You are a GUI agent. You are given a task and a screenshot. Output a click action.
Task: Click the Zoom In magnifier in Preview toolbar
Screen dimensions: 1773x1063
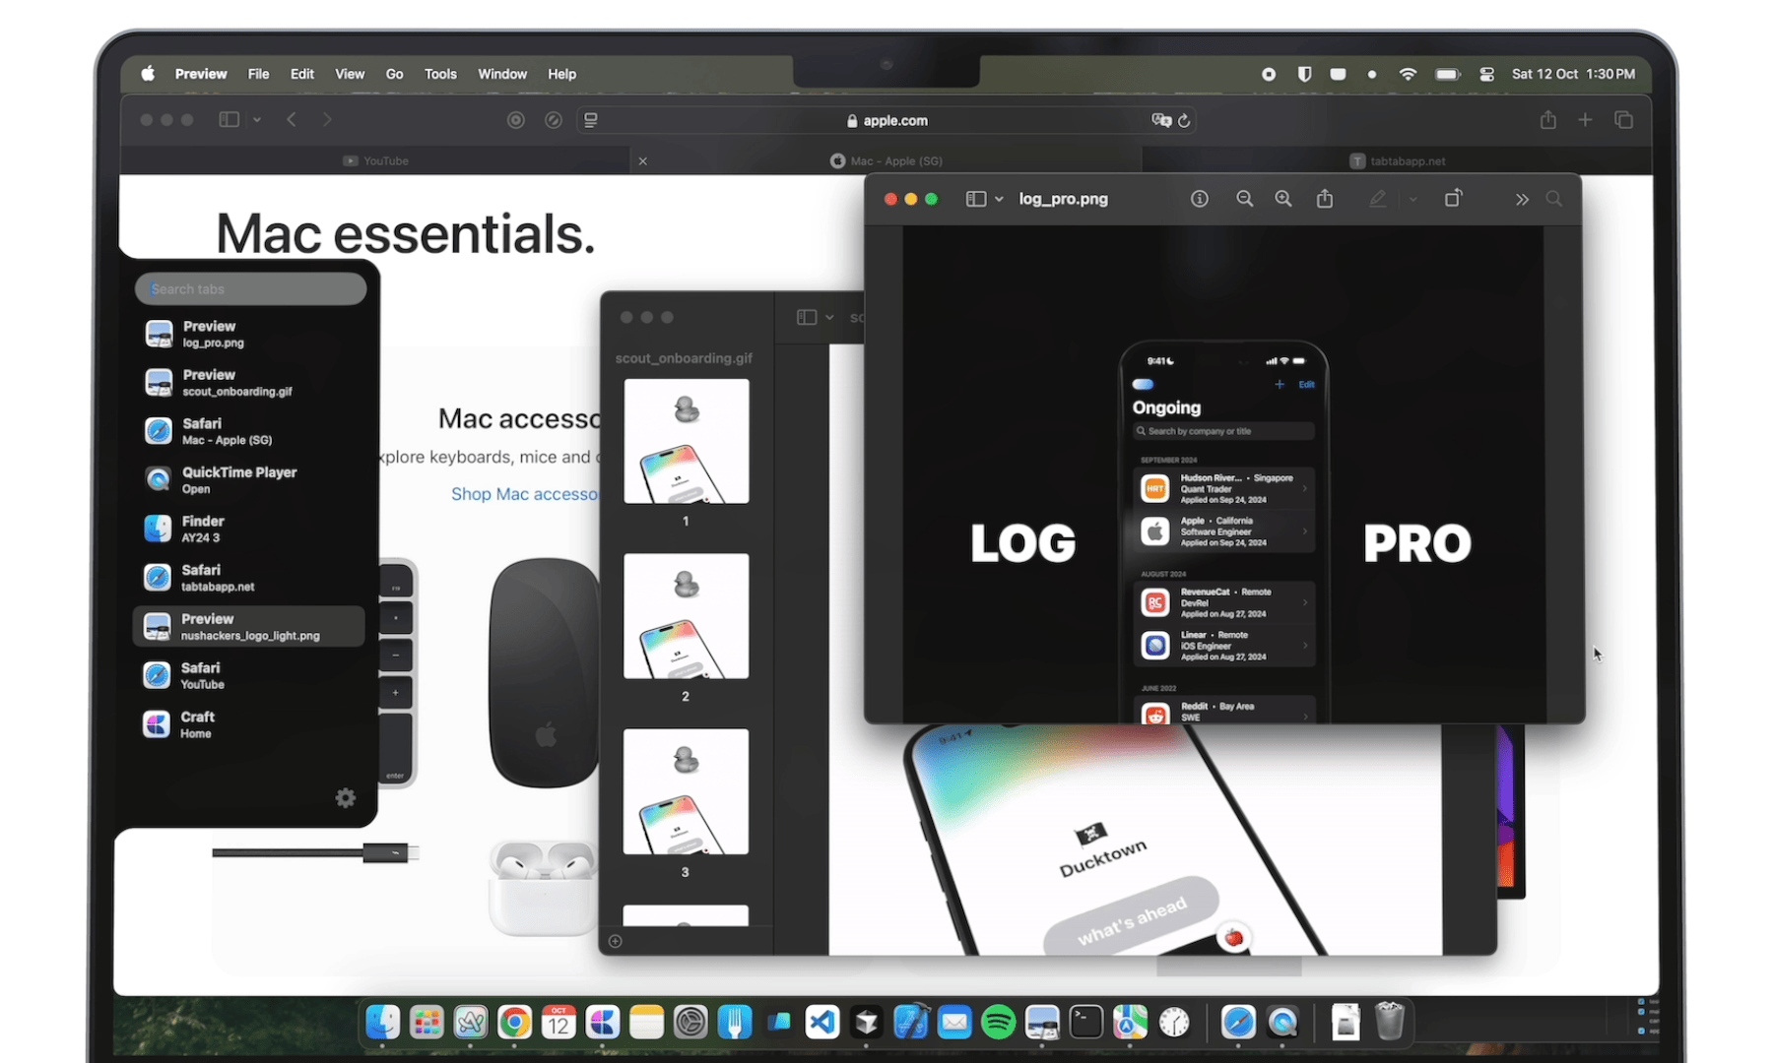click(x=1282, y=199)
